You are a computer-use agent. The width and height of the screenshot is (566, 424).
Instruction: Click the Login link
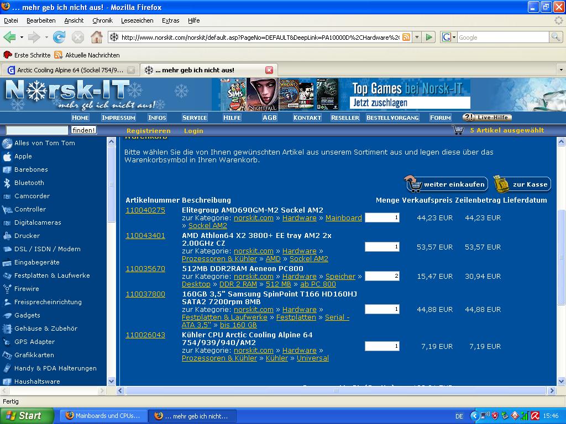[x=193, y=131]
